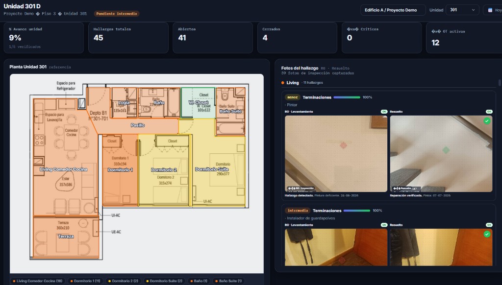502x285 pixels.
Task: Select Dormitorio Suite (2) legend chip
Action: 164,281
